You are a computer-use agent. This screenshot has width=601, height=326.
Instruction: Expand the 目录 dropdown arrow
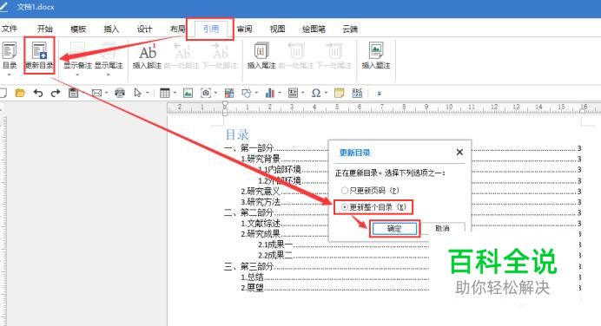[10, 75]
